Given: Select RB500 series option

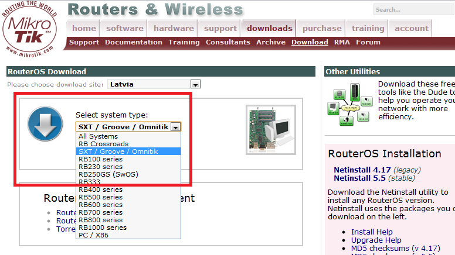Looking at the screenshot, I should 128,197.
